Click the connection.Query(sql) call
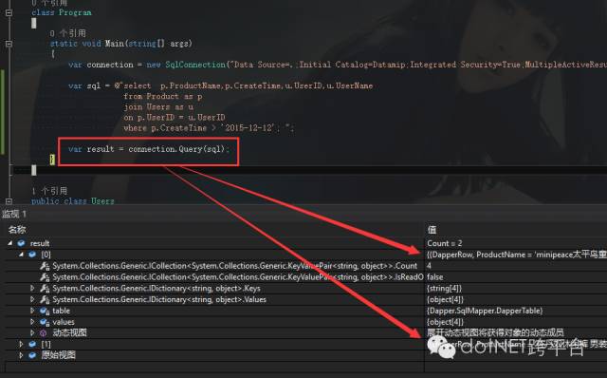 coord(176,149)
